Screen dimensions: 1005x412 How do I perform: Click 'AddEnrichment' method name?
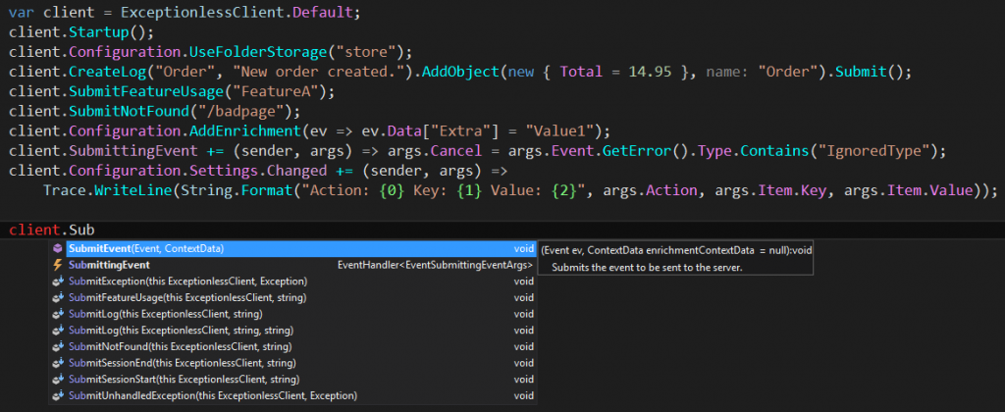(x=246, y=131)
